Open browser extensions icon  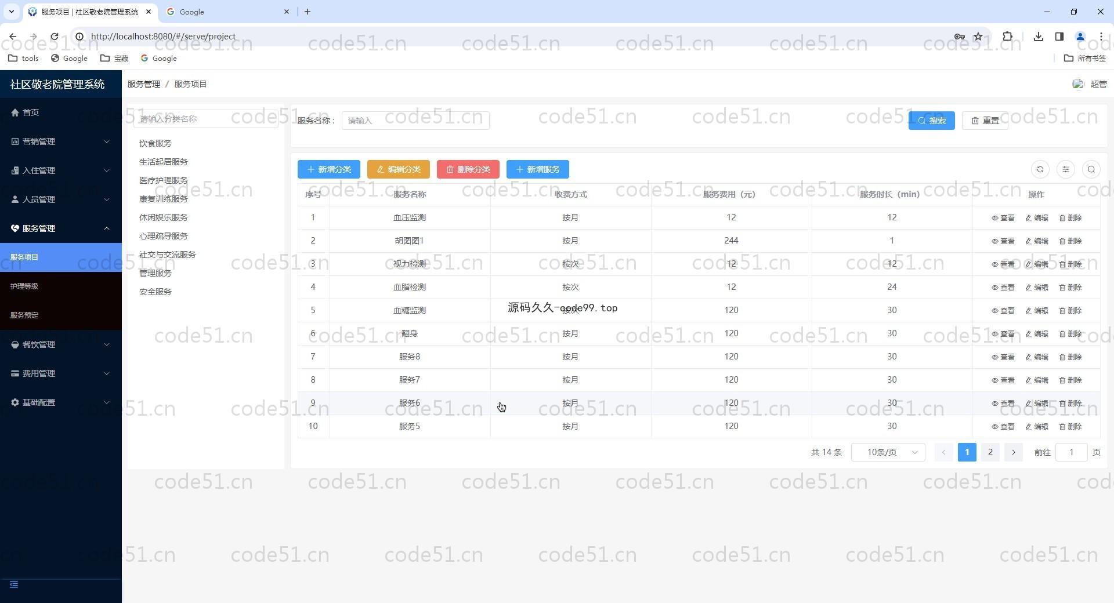[x=1008, y=37]
